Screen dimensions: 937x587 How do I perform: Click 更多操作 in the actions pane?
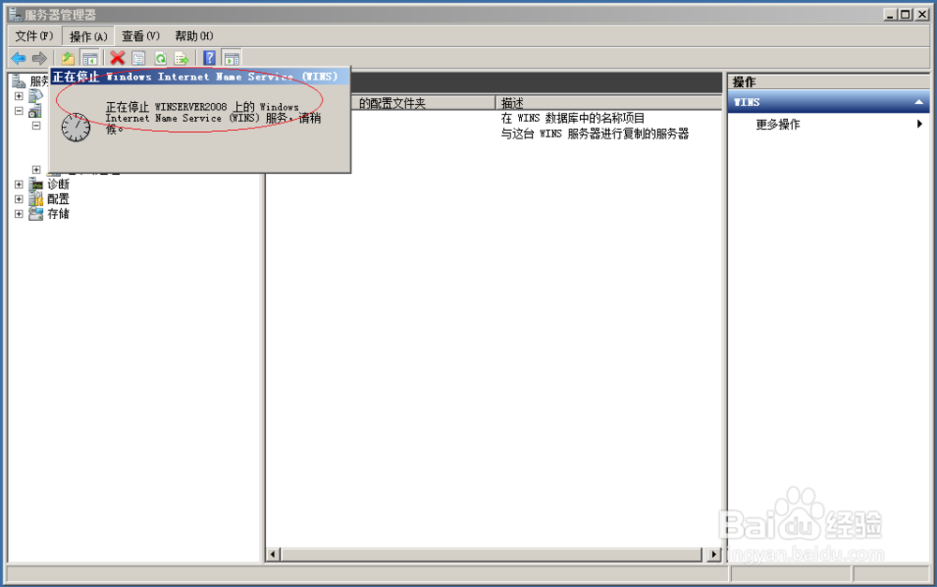click(x=778, y=125)
